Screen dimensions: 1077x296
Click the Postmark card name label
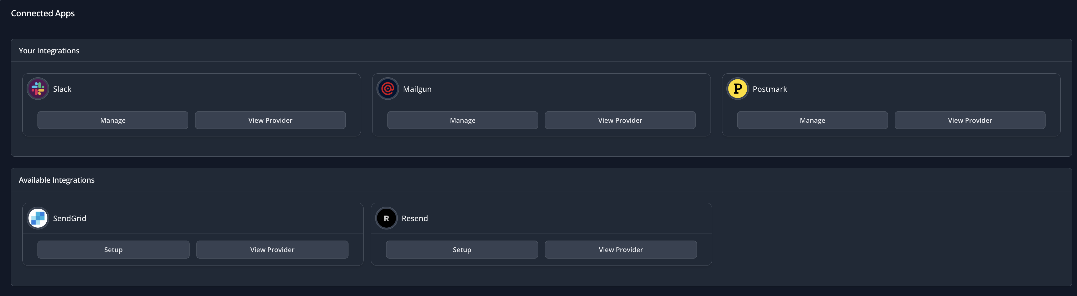click(770, 89)
